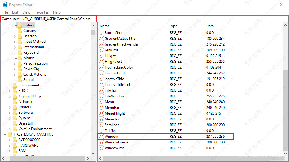Image resolution: width=289 pixels, height=162 pixels.
Task: Click the values pane scroll-up arrow
Action: pyautogui.click(x=285, y=25)
